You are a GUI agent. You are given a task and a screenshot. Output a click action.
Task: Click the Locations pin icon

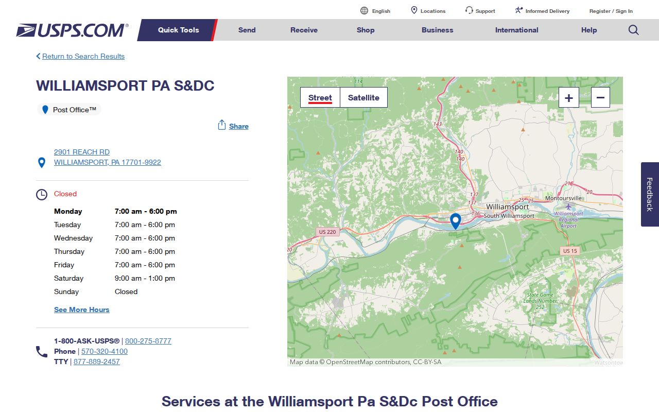click(x=414, y=11)
